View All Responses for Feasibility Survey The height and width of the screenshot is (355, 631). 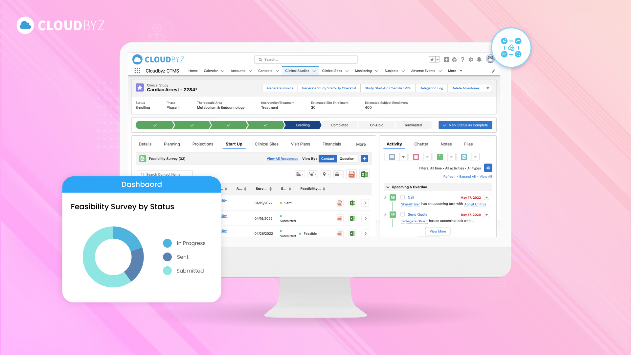pos(282,158)
